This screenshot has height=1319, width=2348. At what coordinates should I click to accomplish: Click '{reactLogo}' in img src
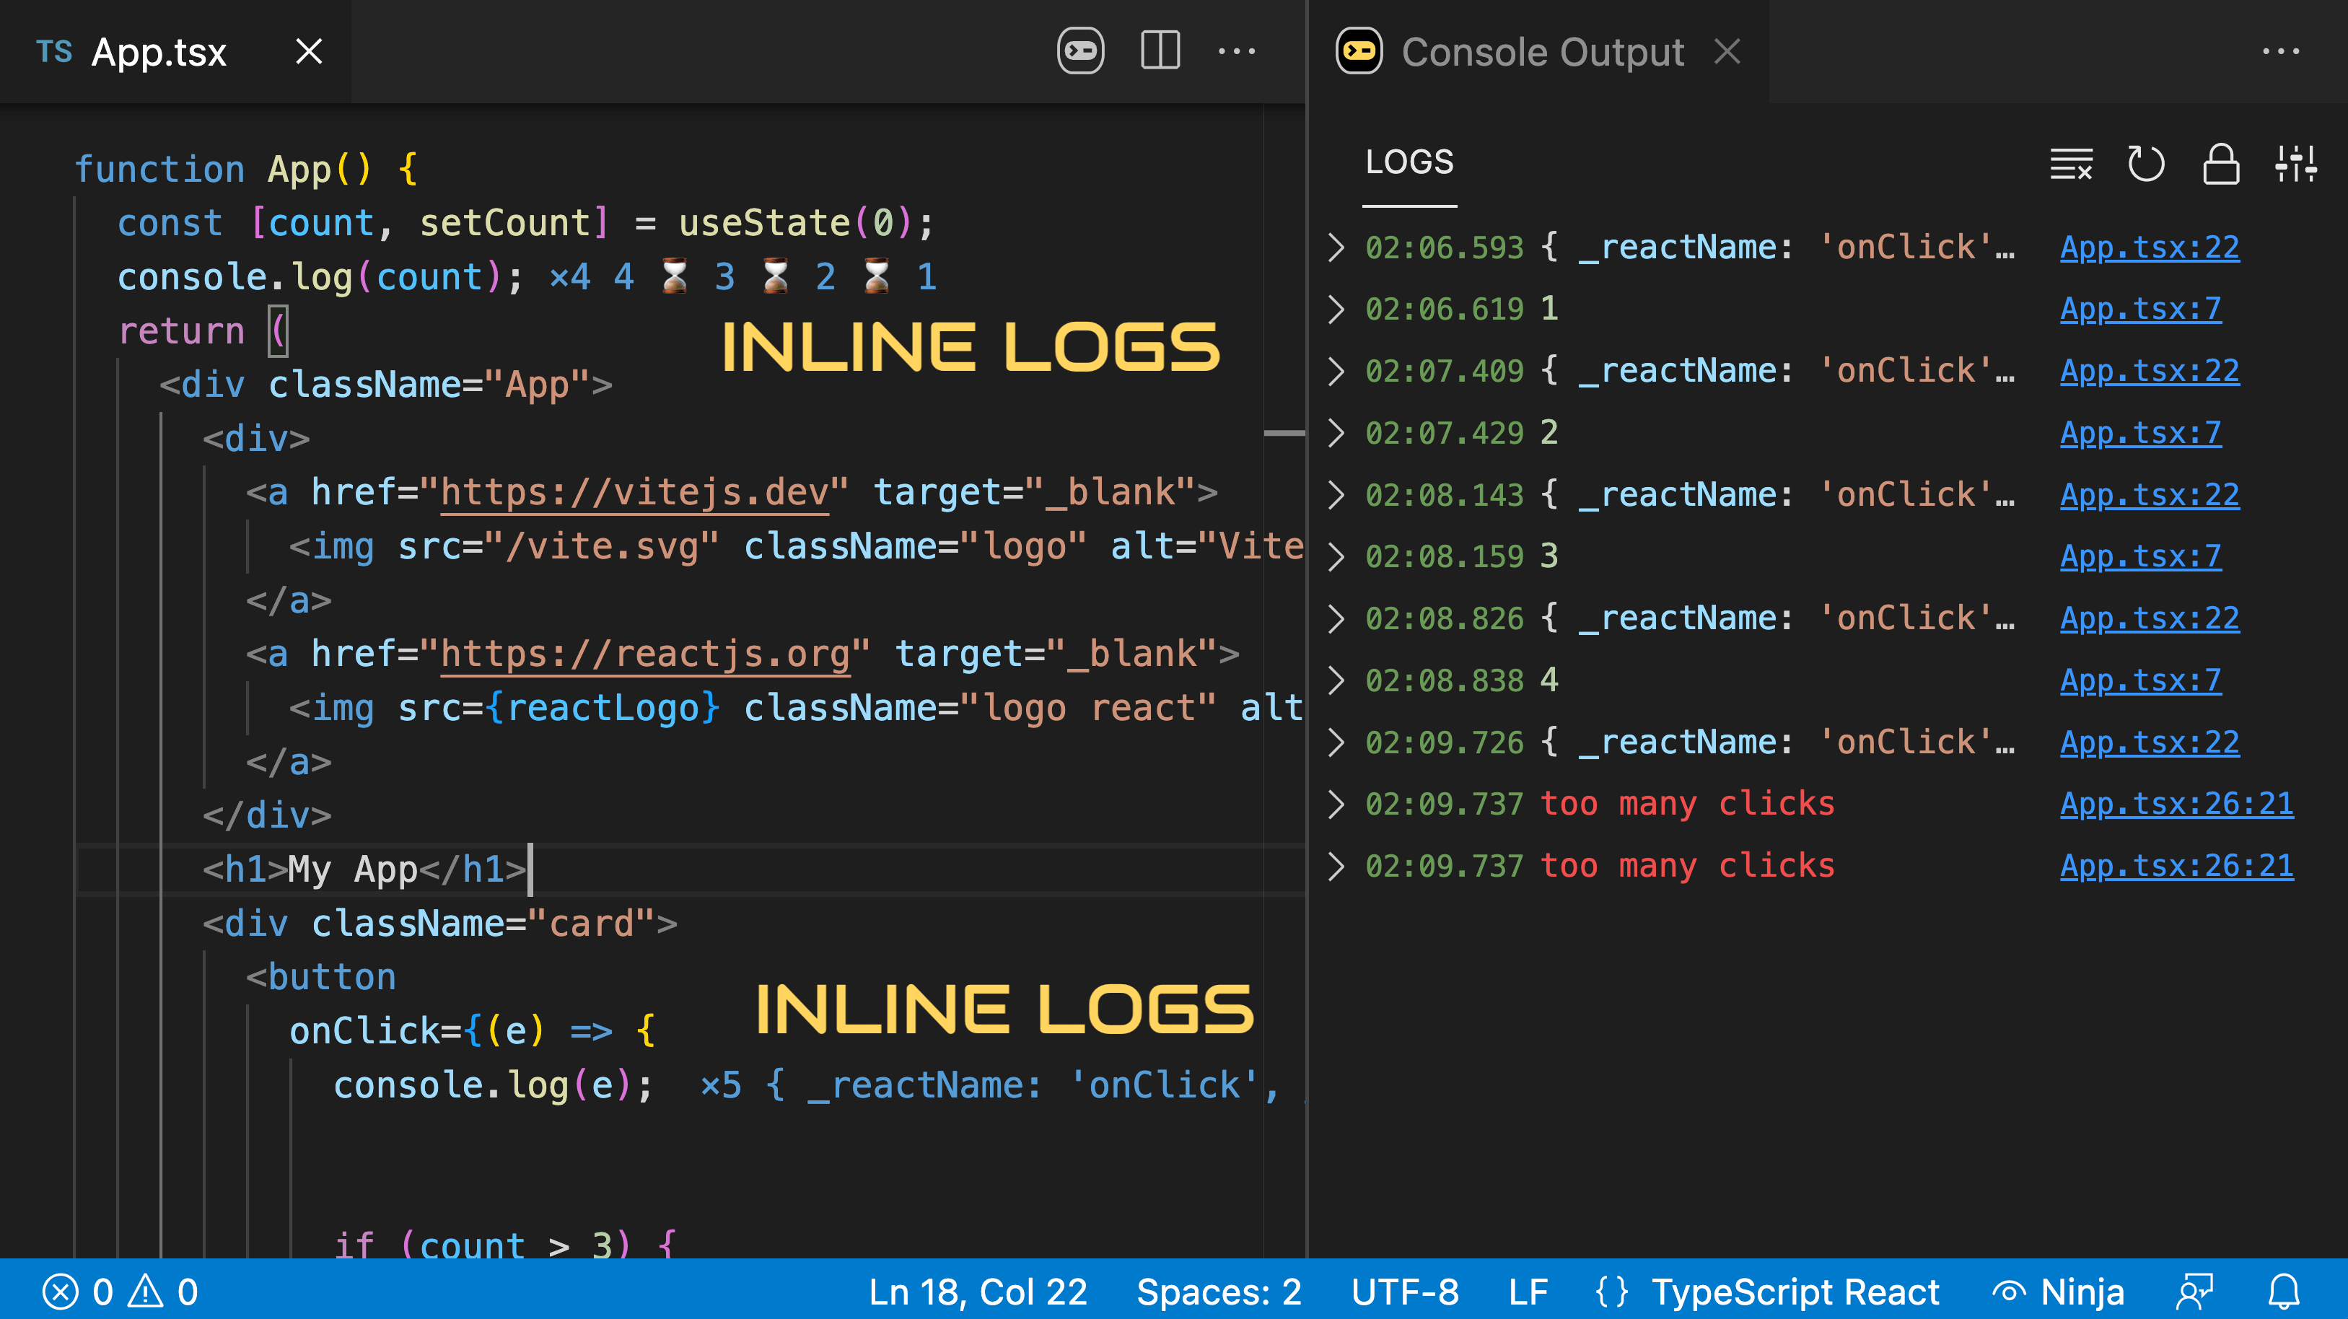602,709
